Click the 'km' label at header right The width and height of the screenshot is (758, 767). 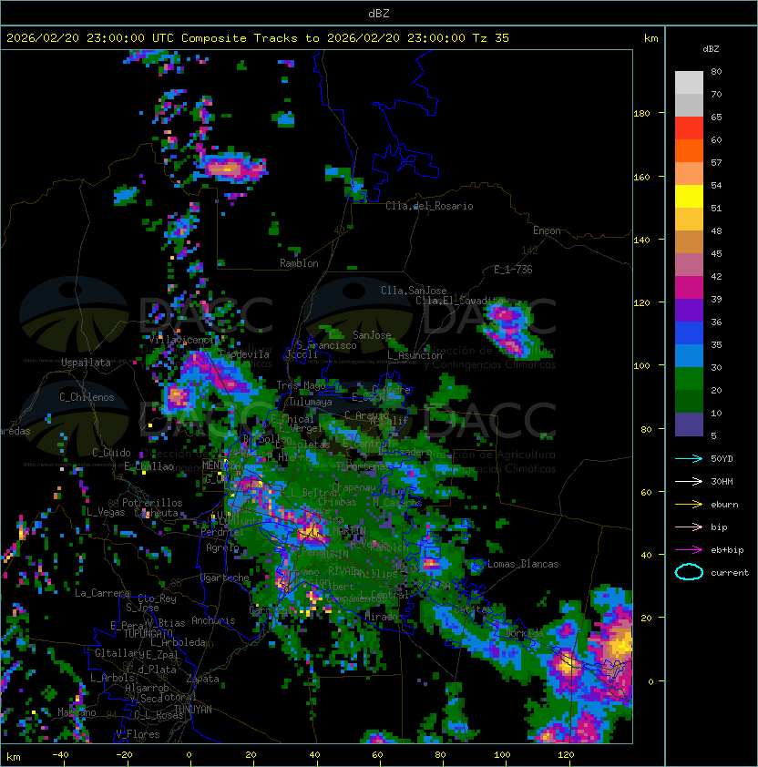(x=650, y=38)
